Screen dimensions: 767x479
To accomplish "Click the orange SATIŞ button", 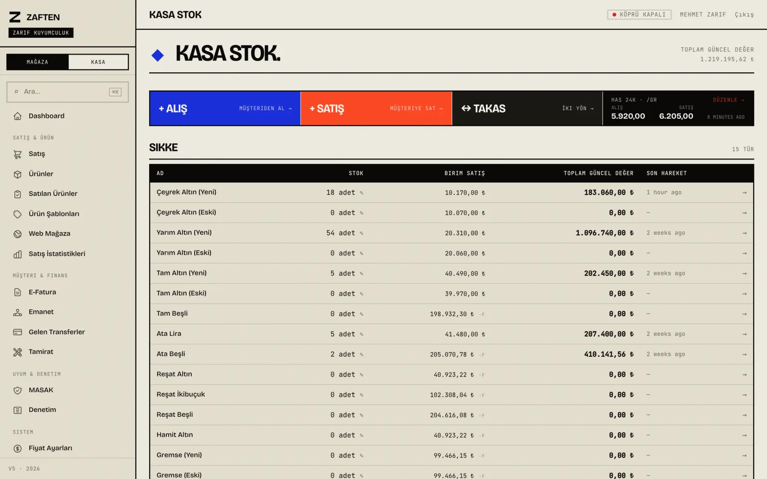I will click(x=376, y=108).
